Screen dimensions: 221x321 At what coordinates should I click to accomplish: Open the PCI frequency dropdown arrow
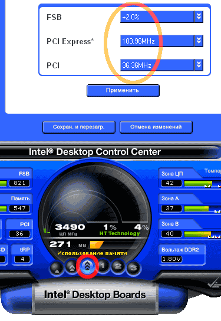pyautogui.click(x=199, y=65)
